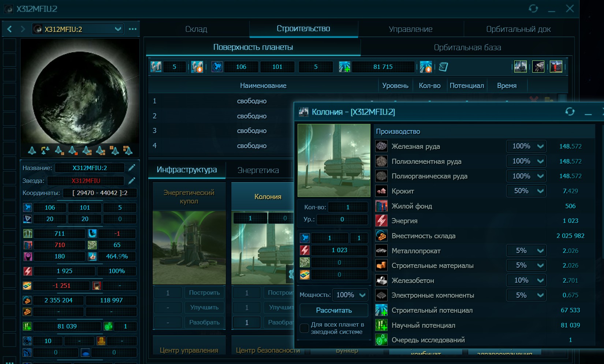The height and width of the screenshot is (364, 604).
Task: Click Построить under Энергетический купол
Action: pos(204,293)
